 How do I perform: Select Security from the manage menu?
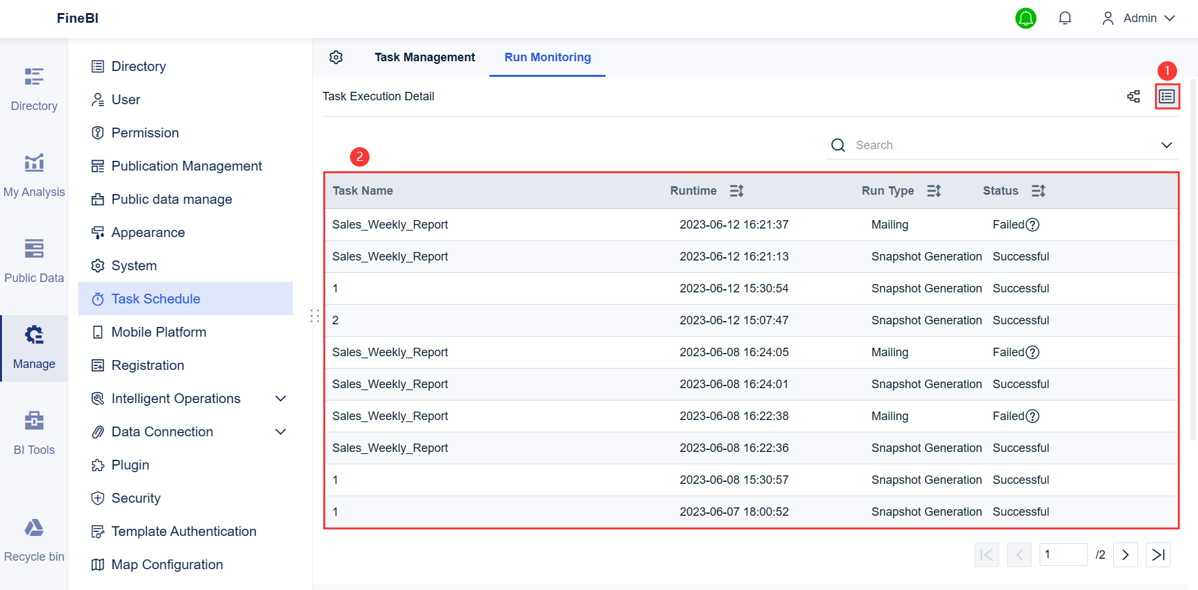tap(136, 498)
